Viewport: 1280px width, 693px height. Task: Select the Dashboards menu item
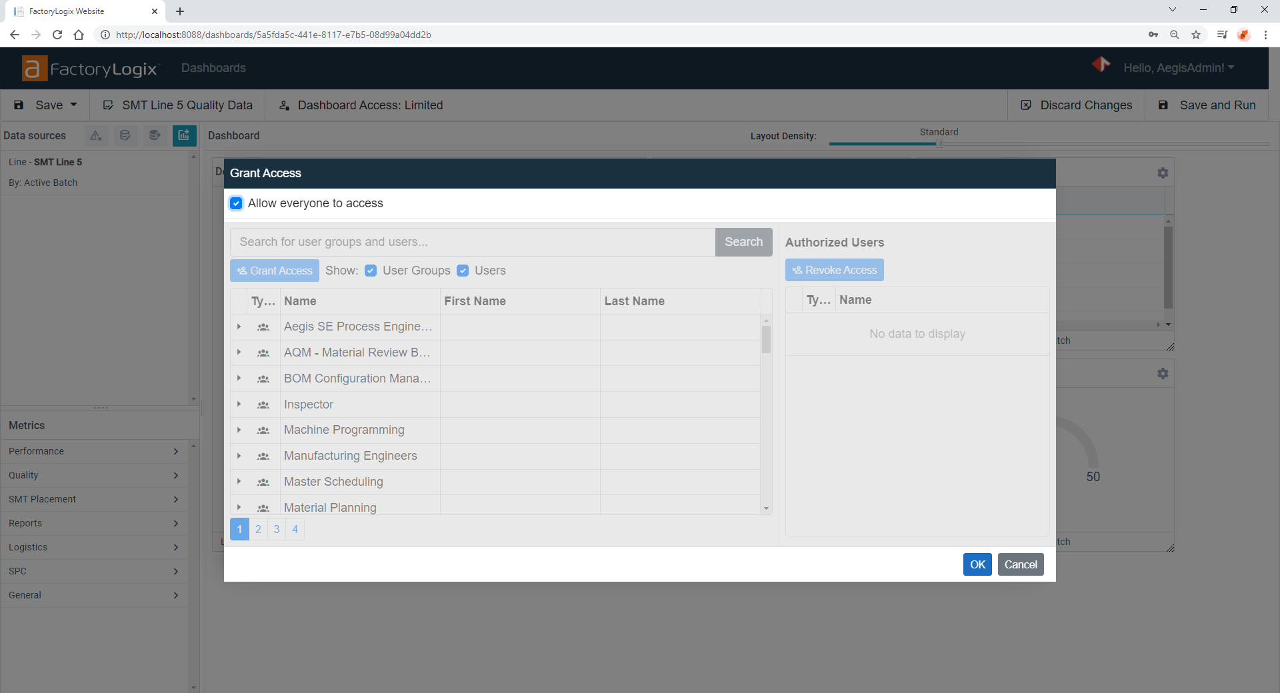[213, 67]
